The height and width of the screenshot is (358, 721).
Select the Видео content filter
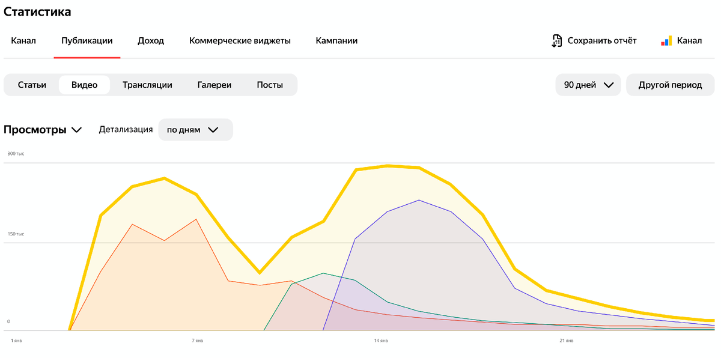[x=84, y=85]
